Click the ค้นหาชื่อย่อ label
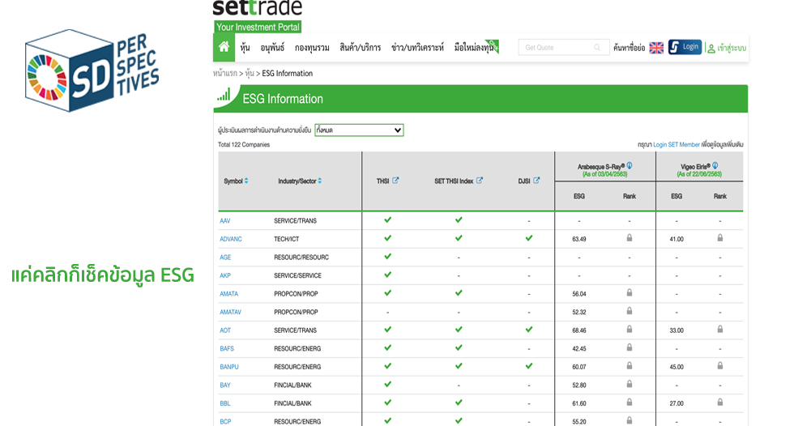This screenshot has width=811, height=426. 630,48
